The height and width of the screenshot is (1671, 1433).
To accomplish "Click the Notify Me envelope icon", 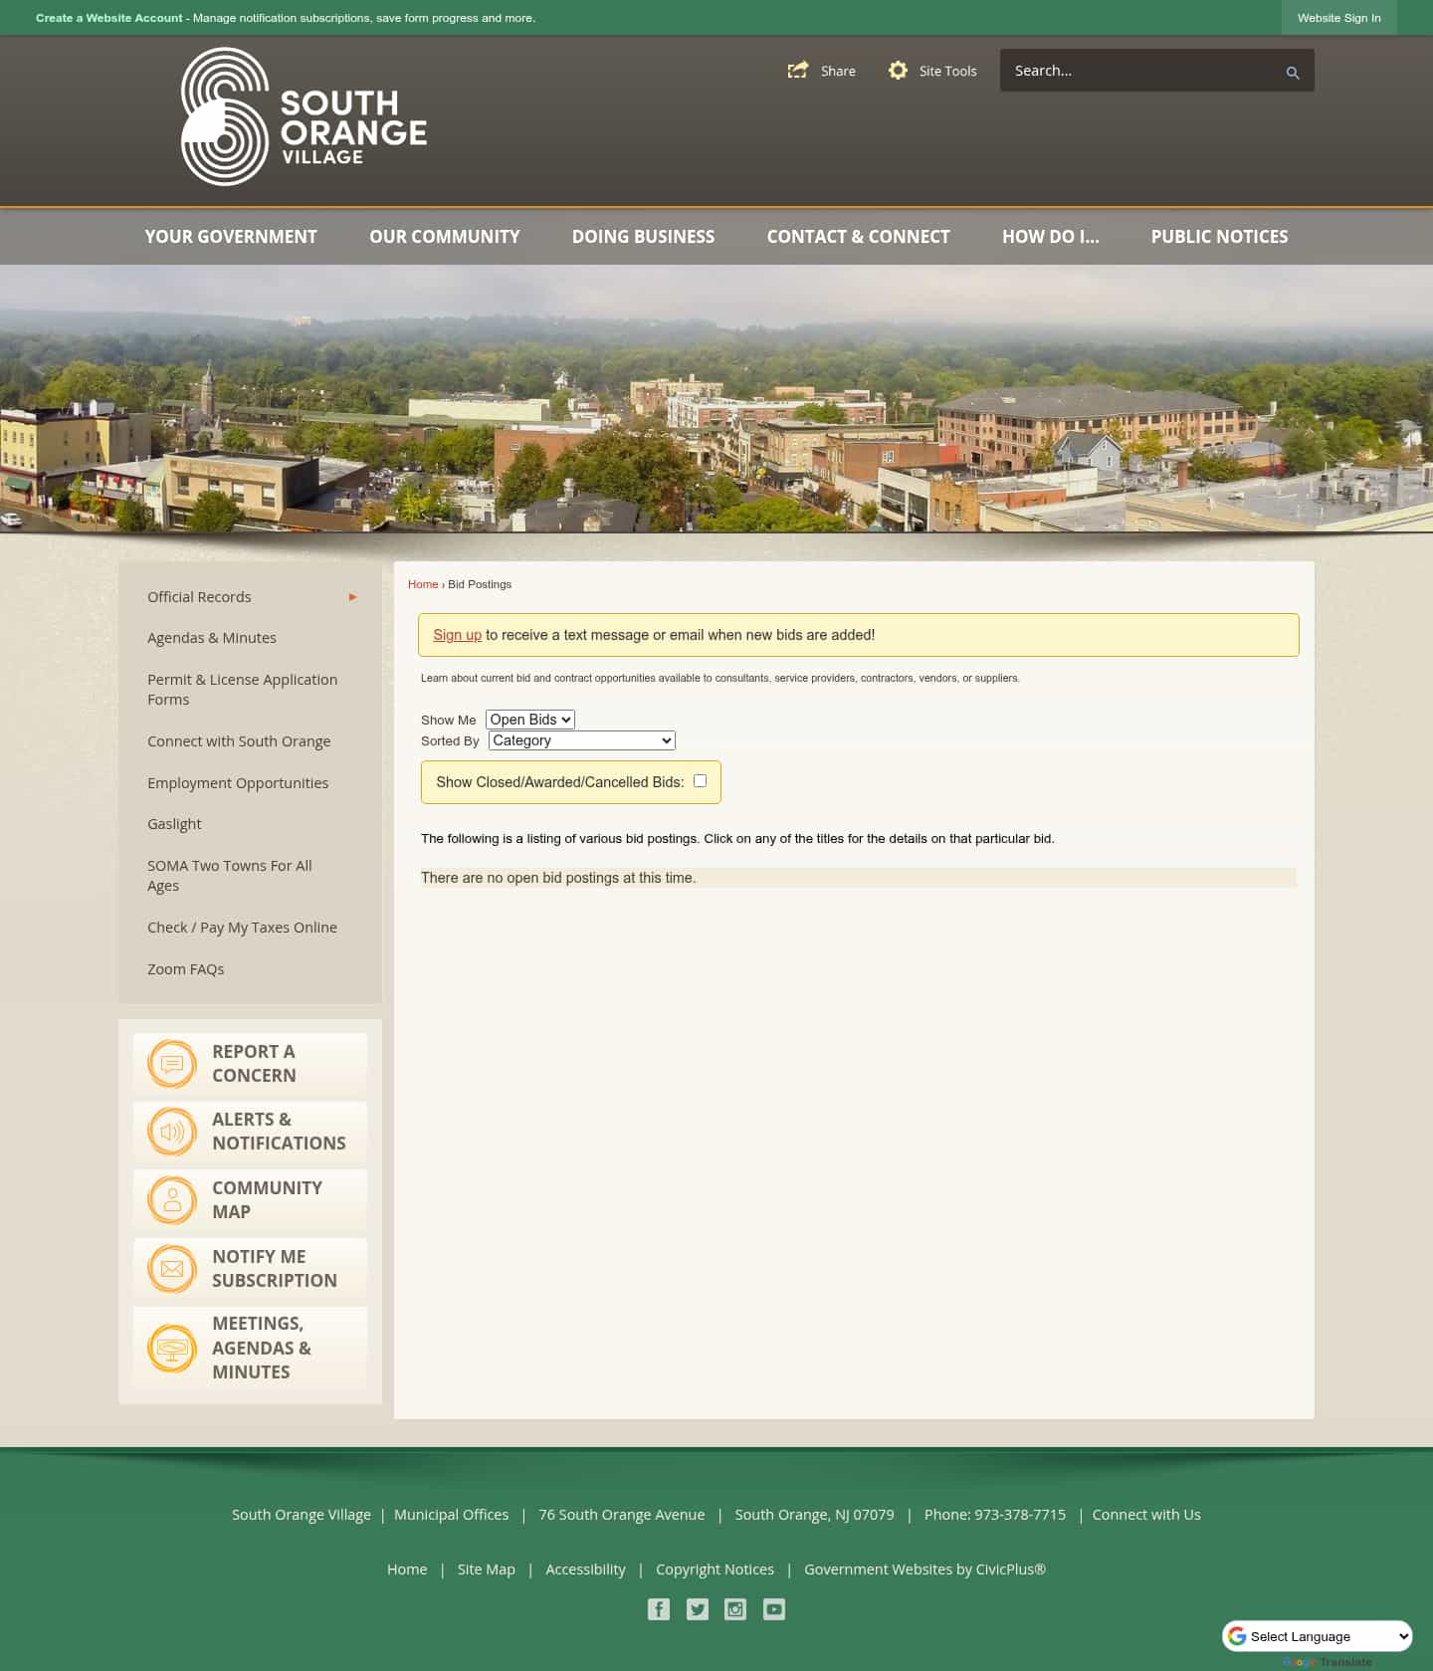I will (x=172, y=1269).
